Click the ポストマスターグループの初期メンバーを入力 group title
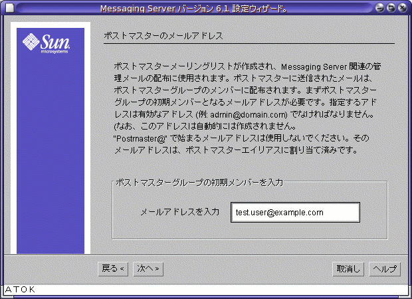 [x=199, y=182]
